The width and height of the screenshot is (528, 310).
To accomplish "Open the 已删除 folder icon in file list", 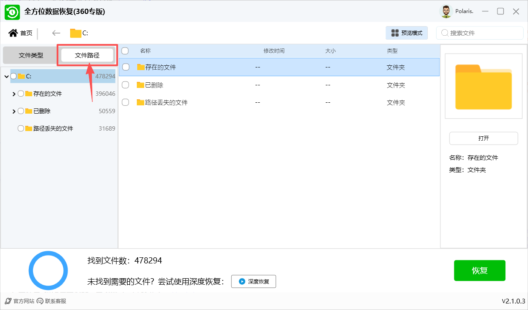I will click(140, 85).
